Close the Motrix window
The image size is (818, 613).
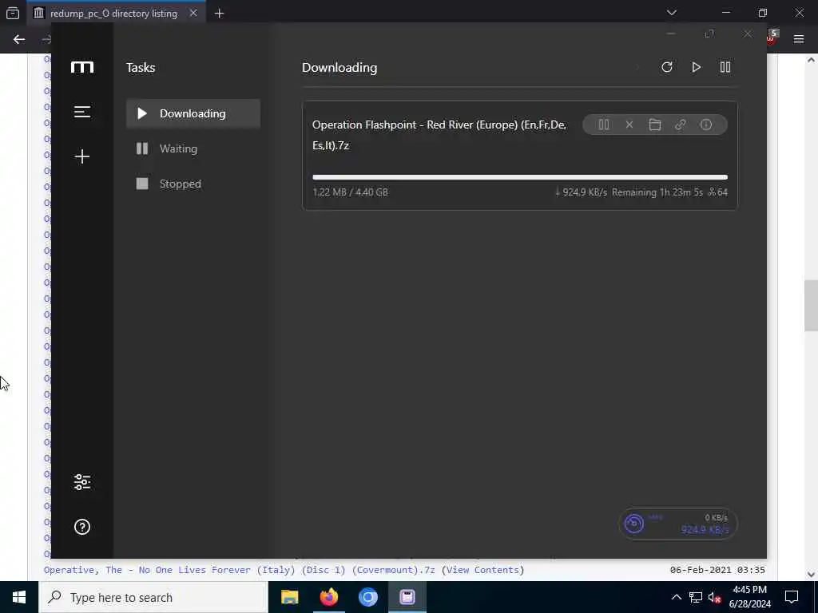(x=748, y=34)
